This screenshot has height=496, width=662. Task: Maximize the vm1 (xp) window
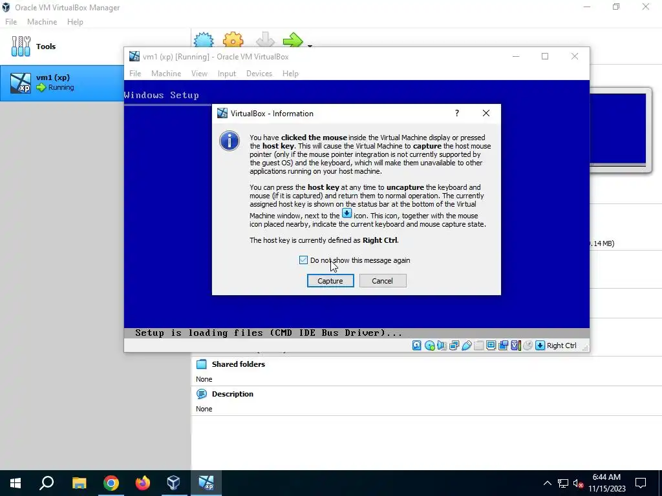point(545,57)
